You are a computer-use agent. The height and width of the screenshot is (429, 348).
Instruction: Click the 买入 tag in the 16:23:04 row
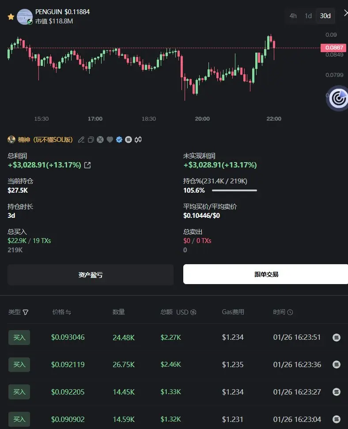[19, 419]
